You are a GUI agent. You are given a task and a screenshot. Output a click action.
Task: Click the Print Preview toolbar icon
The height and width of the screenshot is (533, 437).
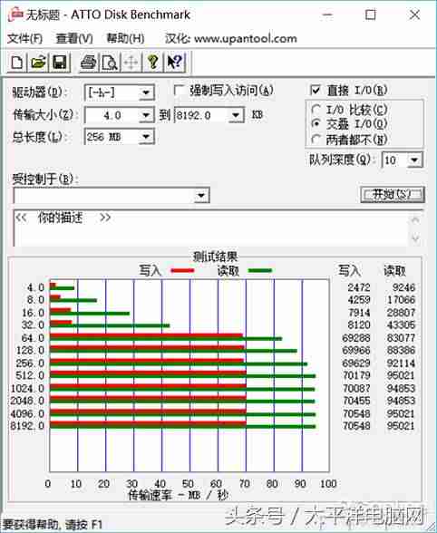[x=110, y=63]
